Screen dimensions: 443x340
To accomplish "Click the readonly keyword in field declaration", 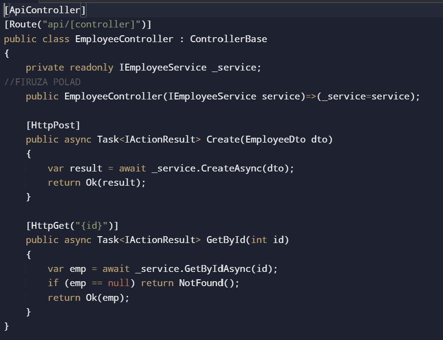I will coord(91,68).
